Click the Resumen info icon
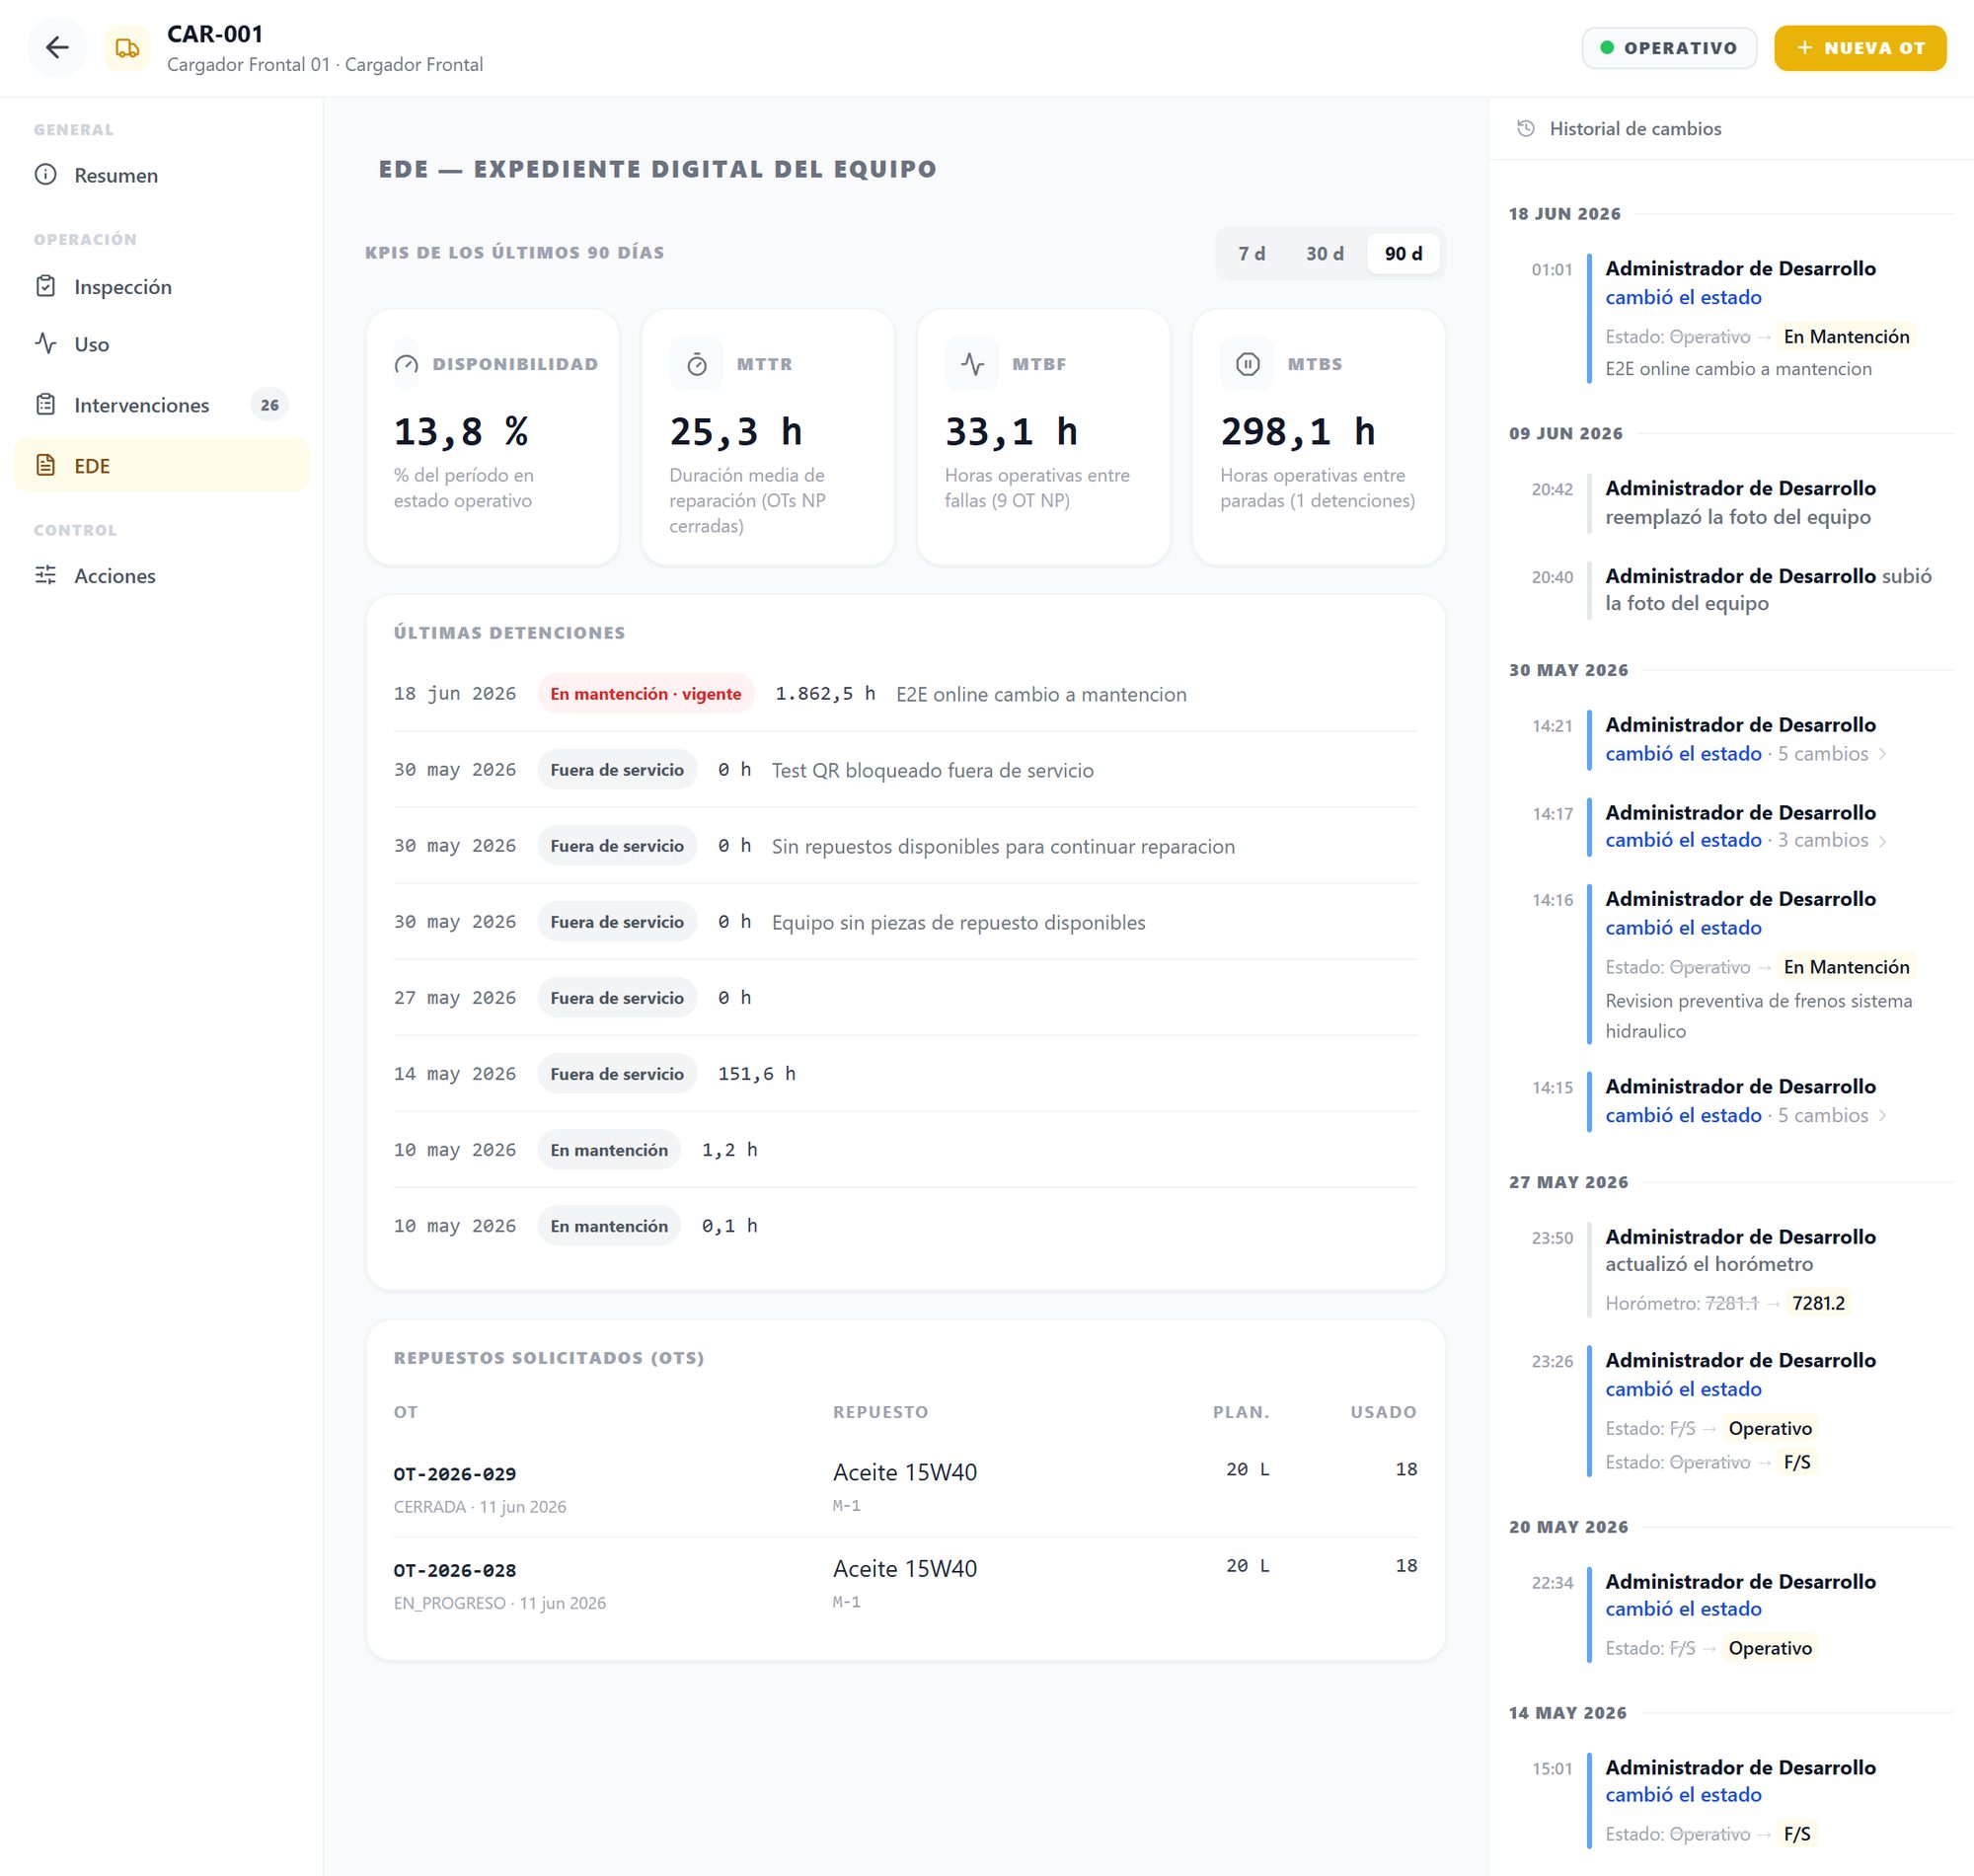The image size is (1974, 1876). (46, 175)
